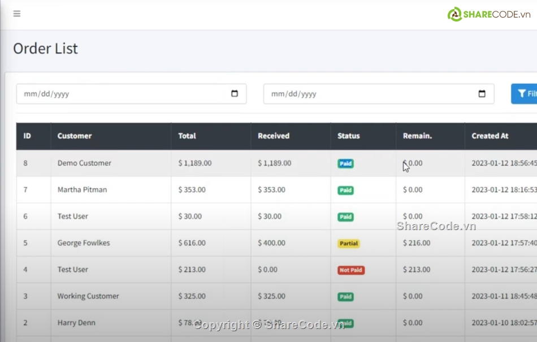Viewport: 537px width, 342px height.
Task: Click the blue Filter button
Action: (524, 94)
